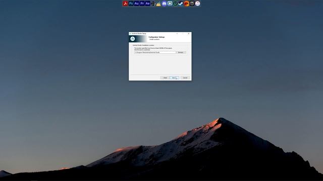Click the green circular dock icon
This screenshot has width=323, height=181.
click(x=175, y=4)
